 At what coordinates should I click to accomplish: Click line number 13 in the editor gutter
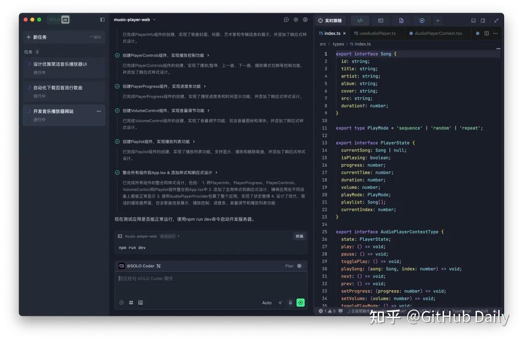[x=324, y=143]
